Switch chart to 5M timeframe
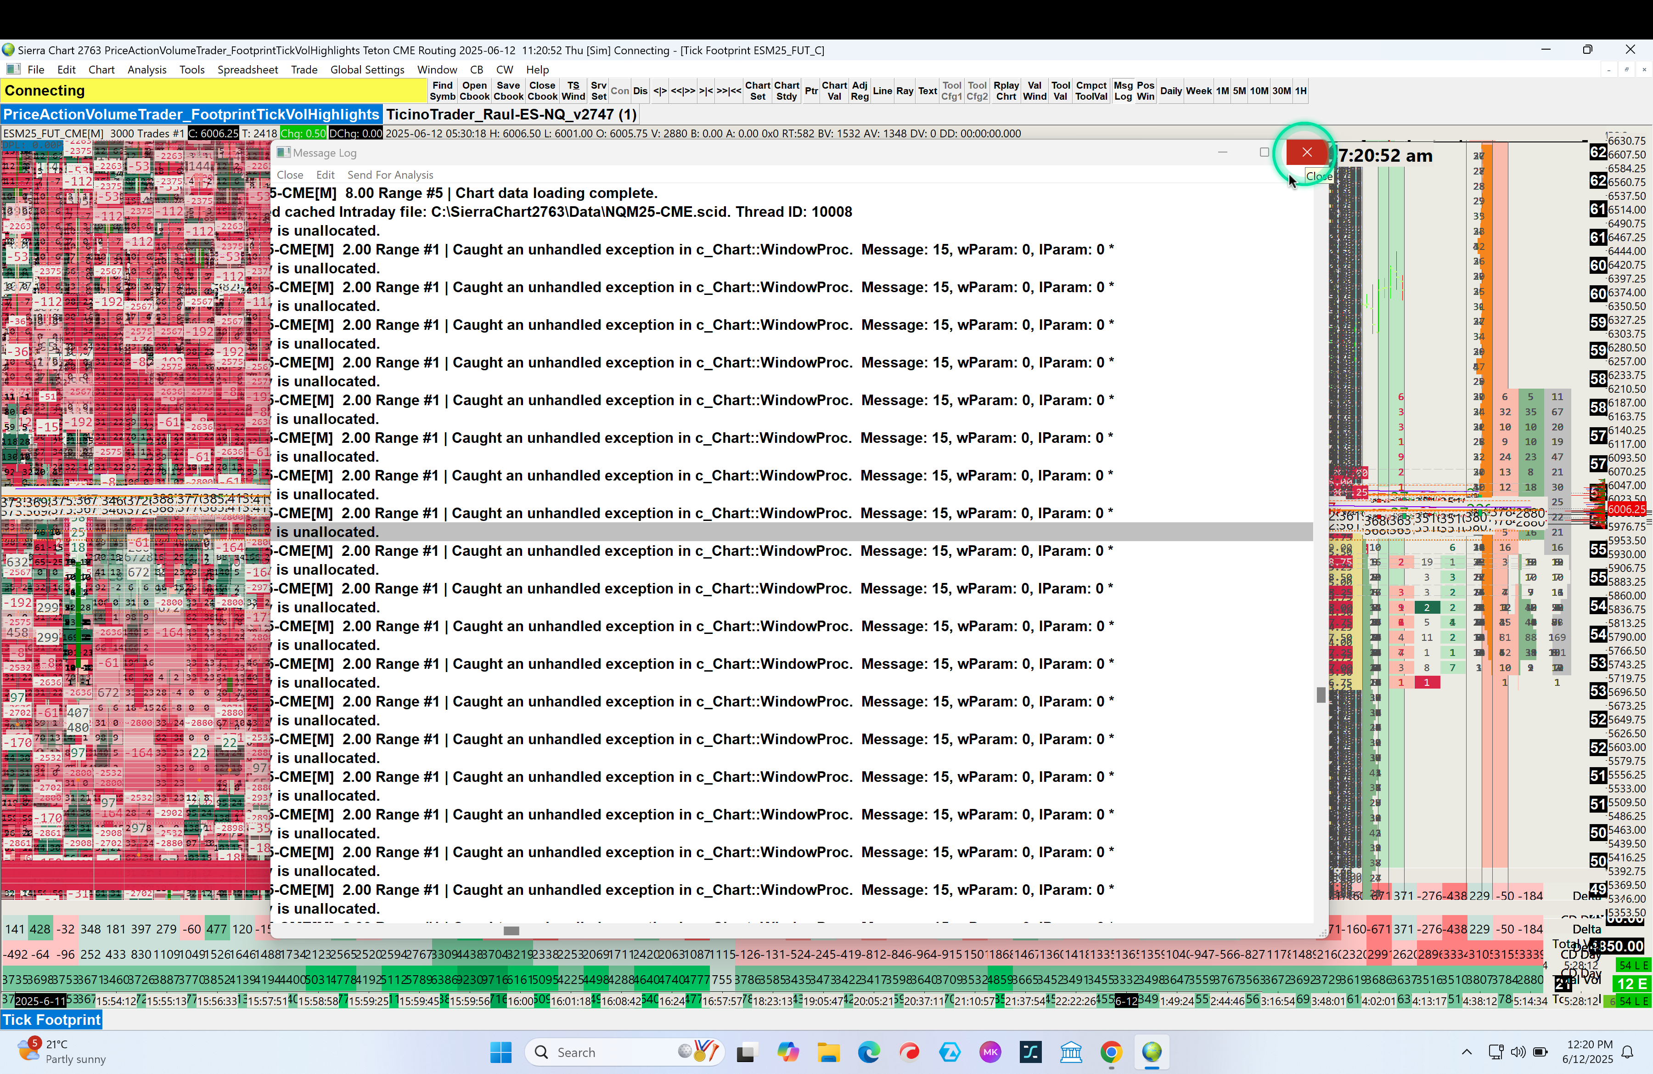Image resolution: width=1653 pixels, height=1074 pixels. point(1239,91)
